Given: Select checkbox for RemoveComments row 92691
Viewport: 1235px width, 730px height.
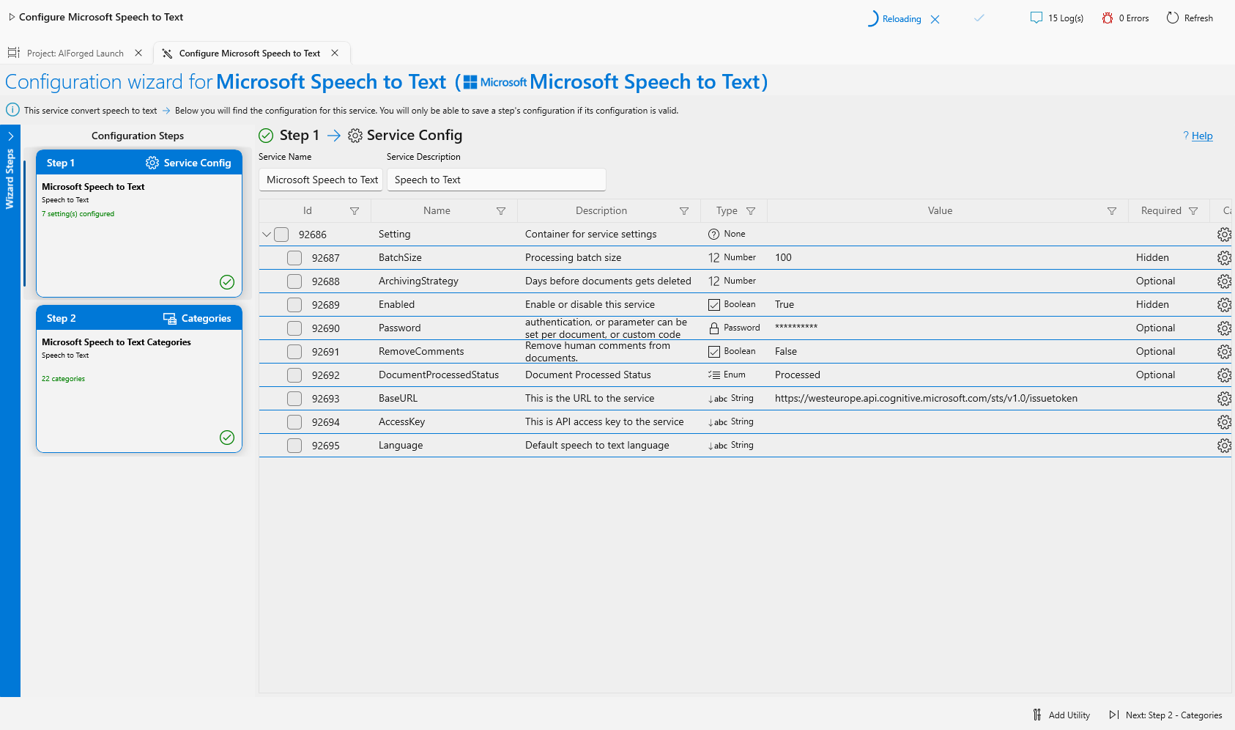Looking at the screenshot, I should point(294,352).
